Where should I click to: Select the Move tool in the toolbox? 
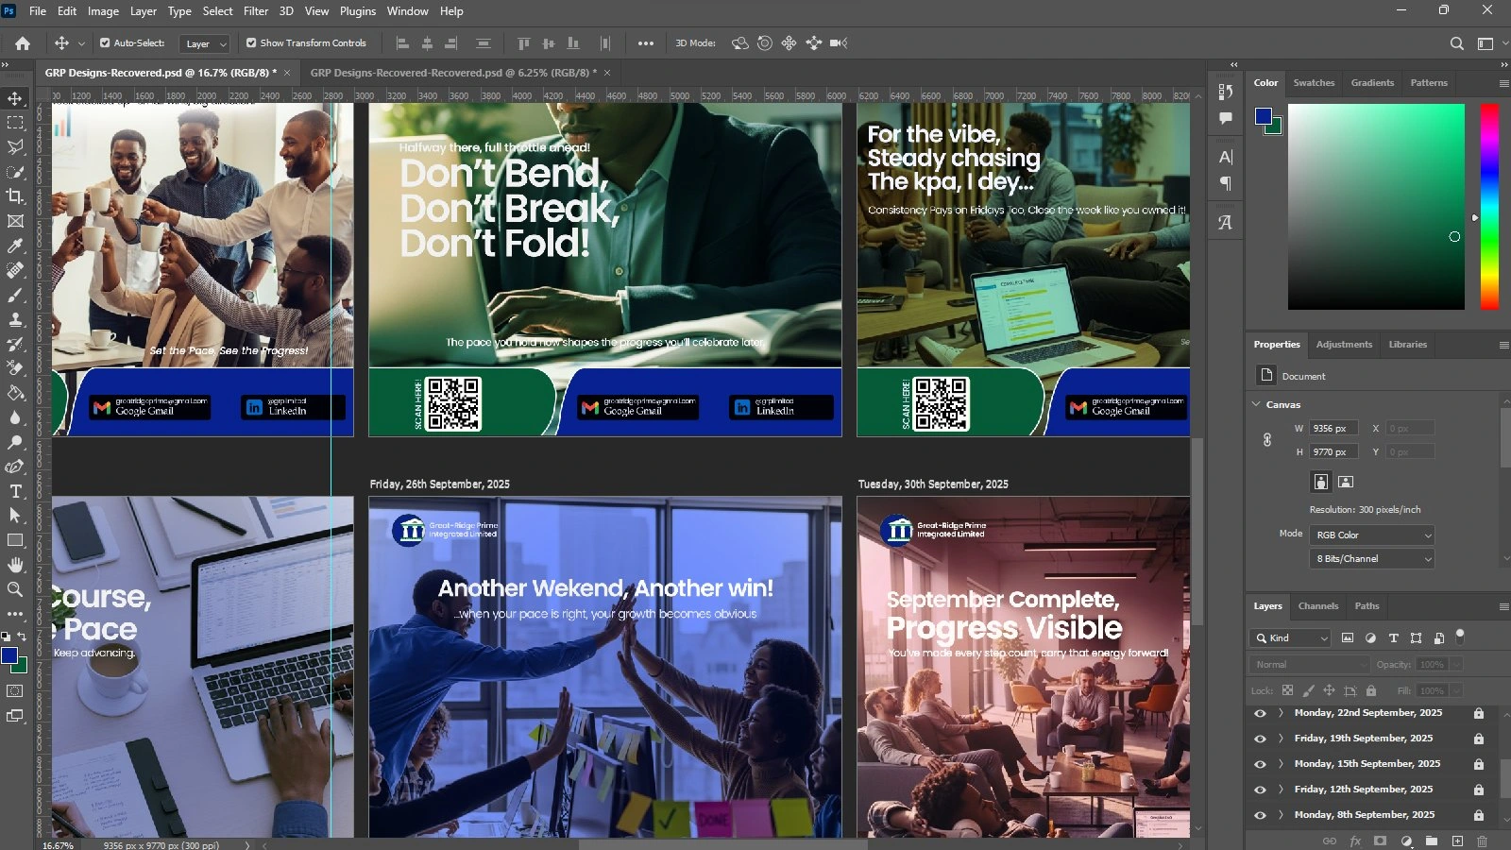(x=16, y=98)
